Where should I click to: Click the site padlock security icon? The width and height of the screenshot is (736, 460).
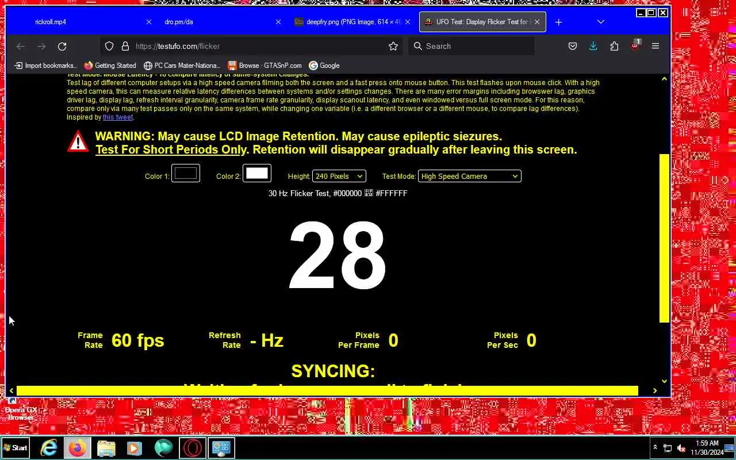125,46
